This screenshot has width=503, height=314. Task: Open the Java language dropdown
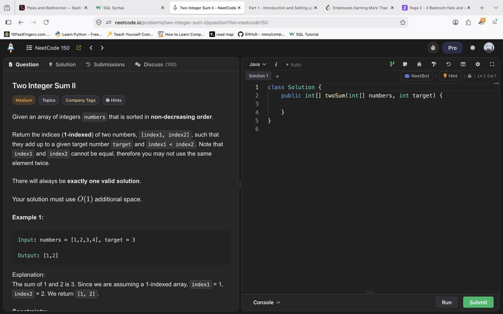pos(257,64)
